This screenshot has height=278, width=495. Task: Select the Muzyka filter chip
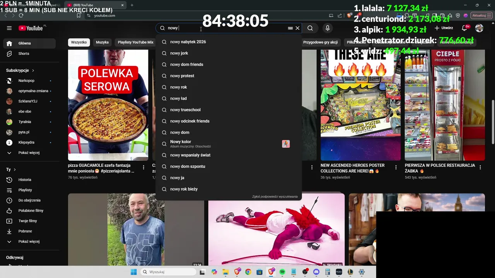[102, 42]
